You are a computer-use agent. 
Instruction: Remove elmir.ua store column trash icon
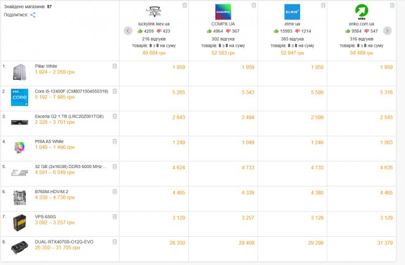point(324,6)
